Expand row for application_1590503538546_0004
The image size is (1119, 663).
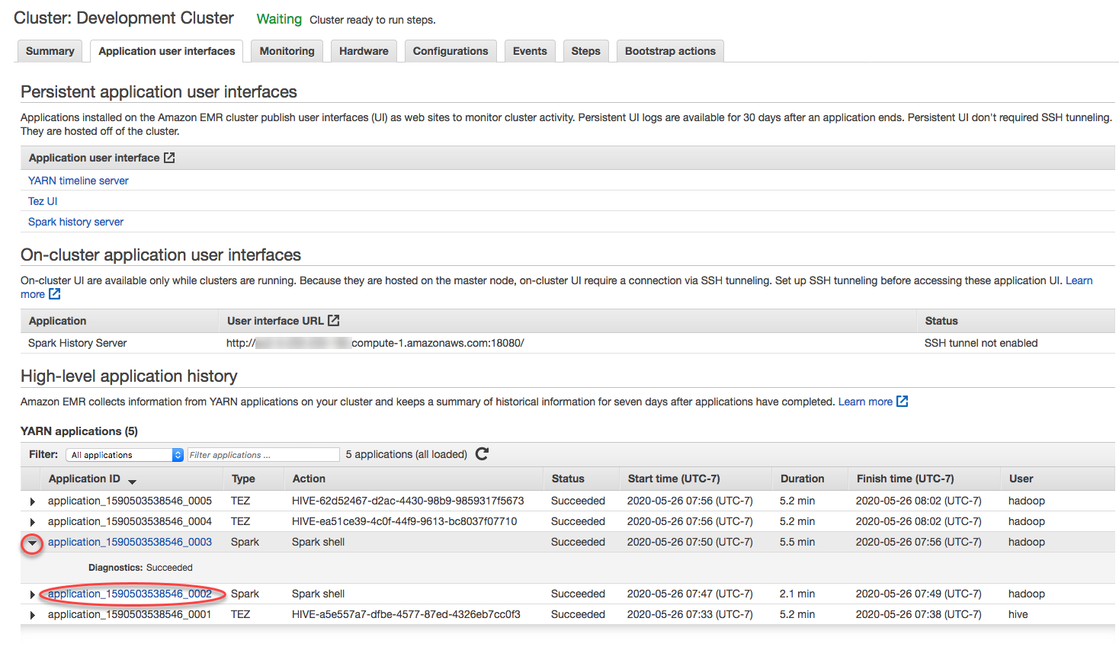(x=32, y=522)
